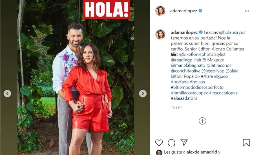
Task: Click the 16 sem timestamp
Action: (x=177, y=107)
